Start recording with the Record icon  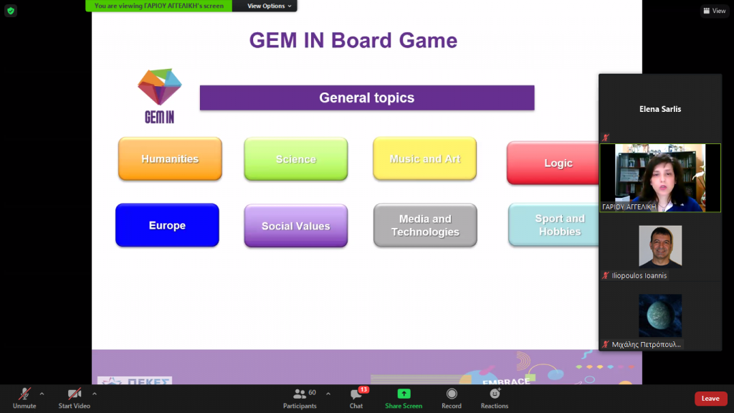(x=452, y=398)
